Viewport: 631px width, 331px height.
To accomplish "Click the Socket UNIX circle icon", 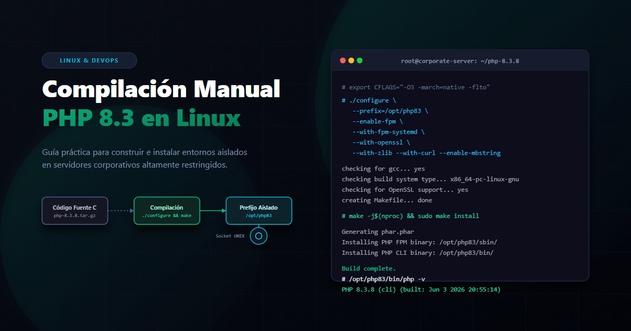I will (x=259, y=236).
